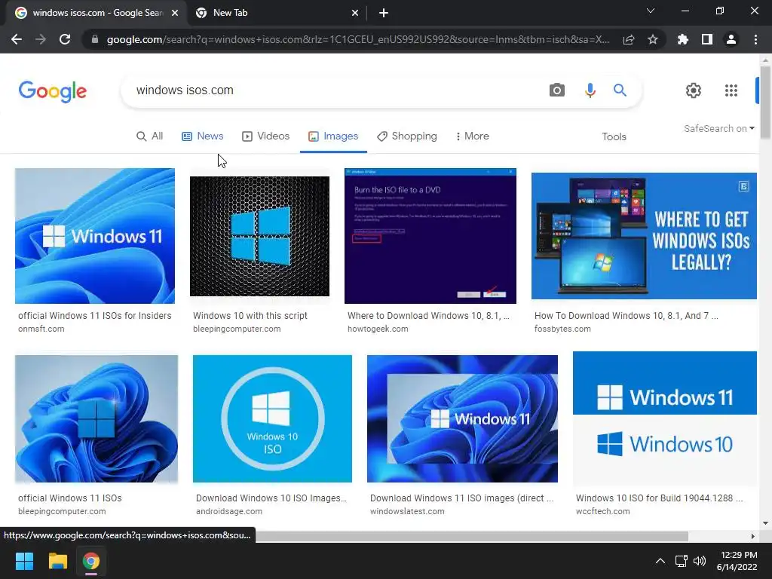This screenshot has height=579, width=772.
Task: Click the address bar URL
Action: coord(358,39)
